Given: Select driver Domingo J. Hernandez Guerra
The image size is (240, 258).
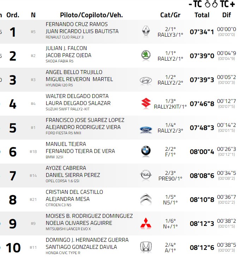Looking at the screenshot, I should point(87,240).
